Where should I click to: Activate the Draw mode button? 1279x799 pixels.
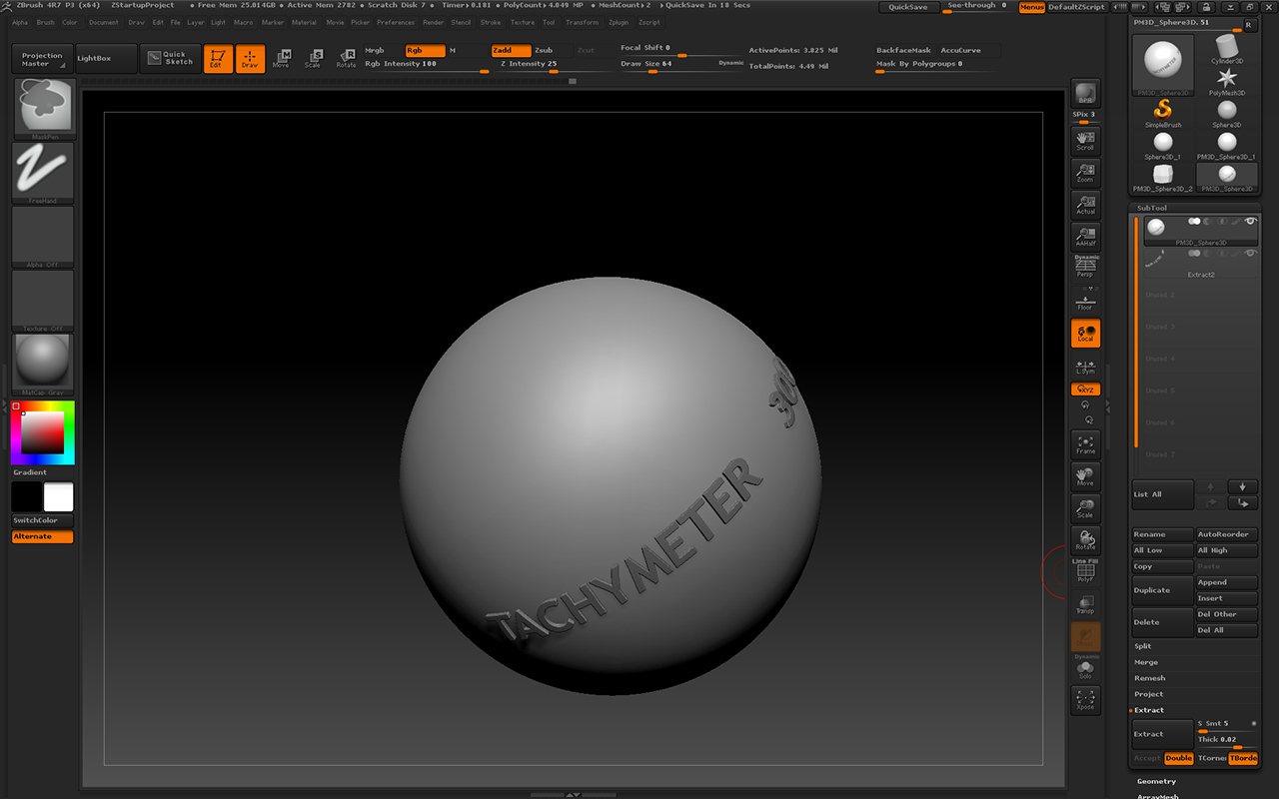click(250, 59)
